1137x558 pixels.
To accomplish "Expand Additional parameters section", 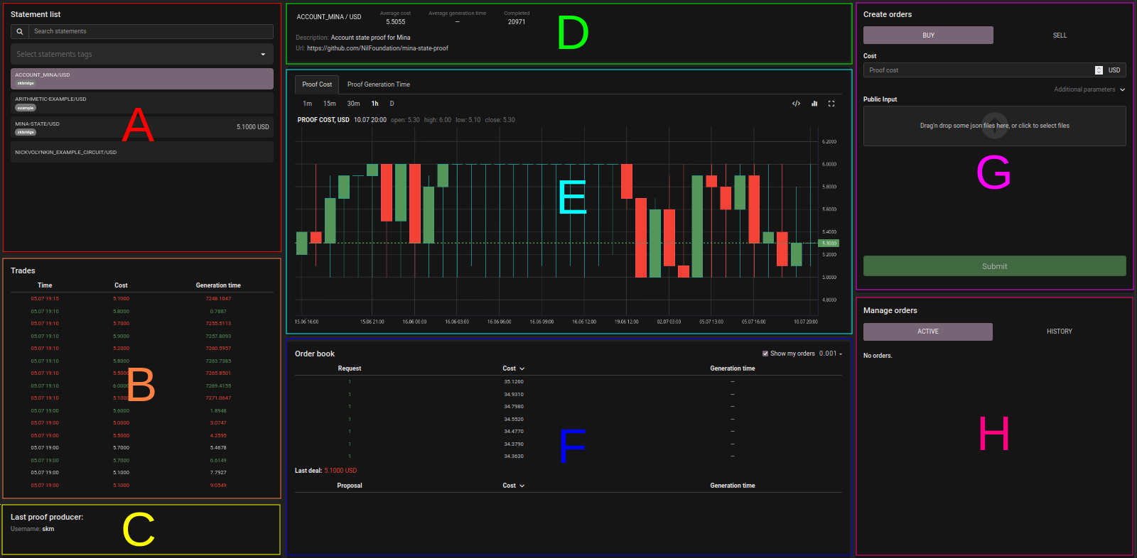I will (x=1089, y=89).
